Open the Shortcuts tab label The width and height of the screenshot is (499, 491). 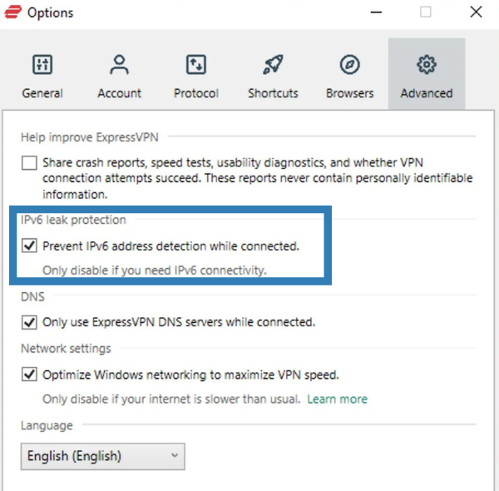pos(273,93)
